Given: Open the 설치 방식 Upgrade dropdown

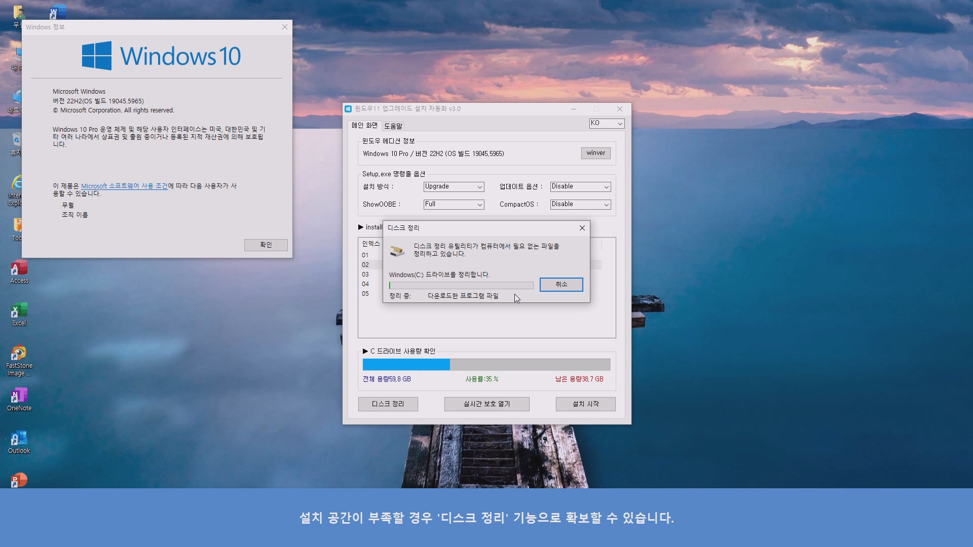Looking at the screenshot, I should pos(454,187).
